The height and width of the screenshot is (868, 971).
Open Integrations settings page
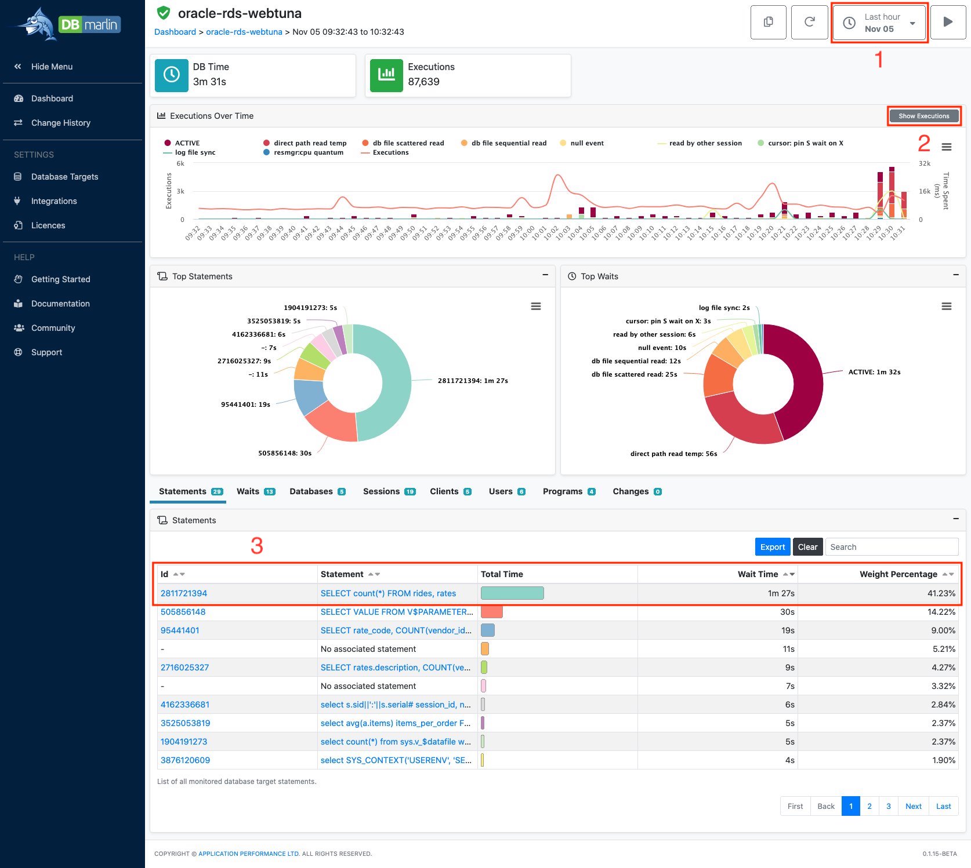click(53, 201)
